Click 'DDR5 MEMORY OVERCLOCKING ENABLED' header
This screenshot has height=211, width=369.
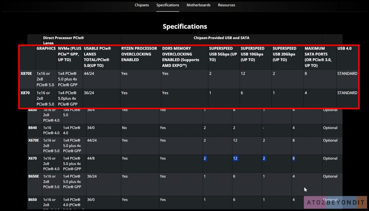[181, 57]
